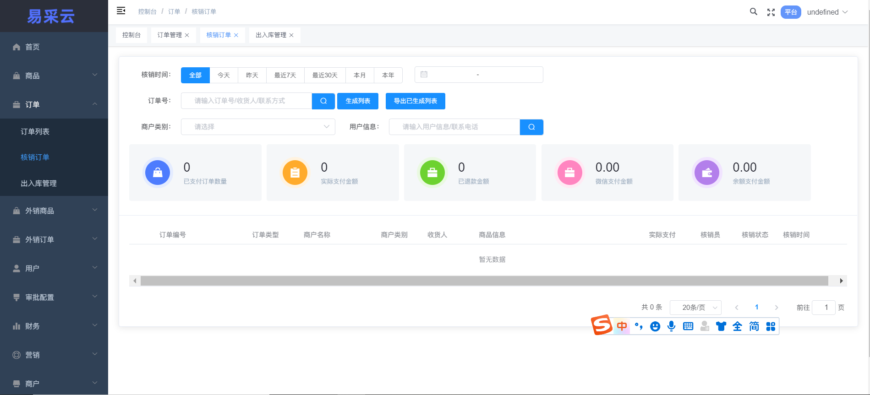Expand the 商品 sidebar menu

(54, 76)
